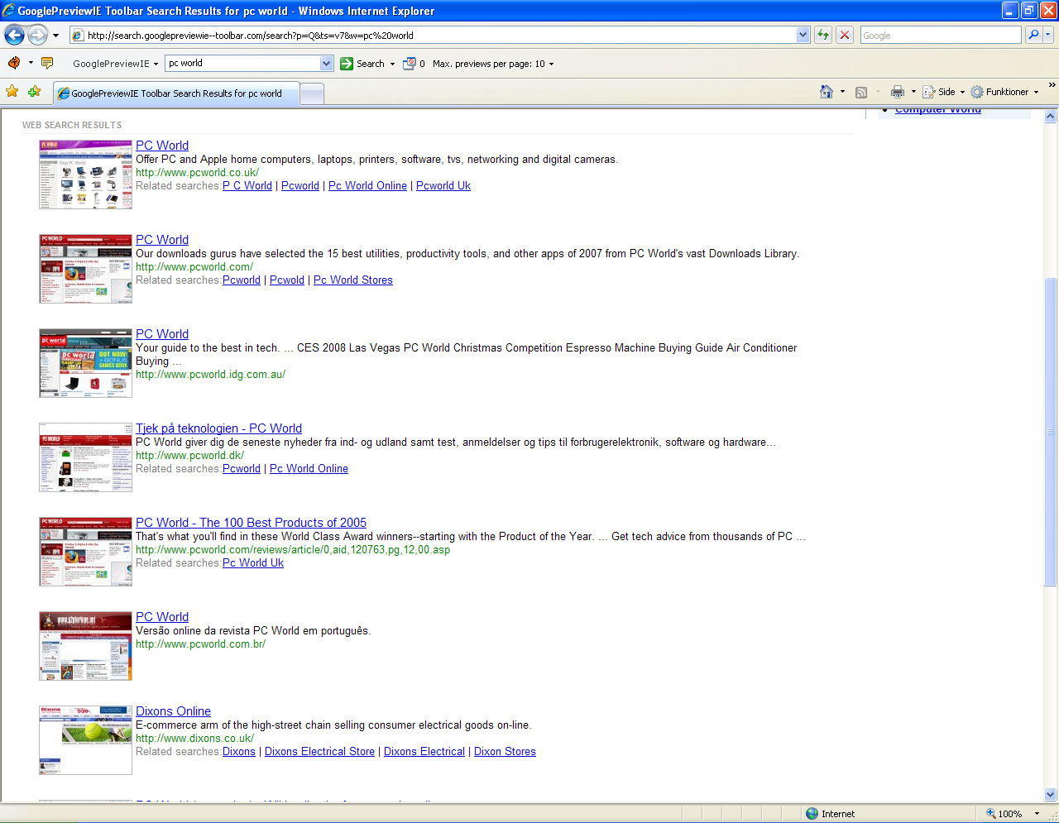Click the pcworld.dk preview thumbnail

(85, 457)
